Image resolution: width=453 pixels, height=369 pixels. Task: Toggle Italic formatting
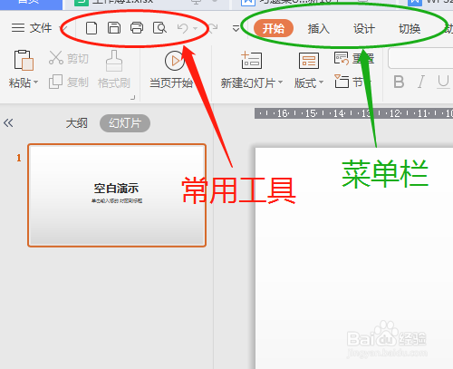click(x=421, y=82)
